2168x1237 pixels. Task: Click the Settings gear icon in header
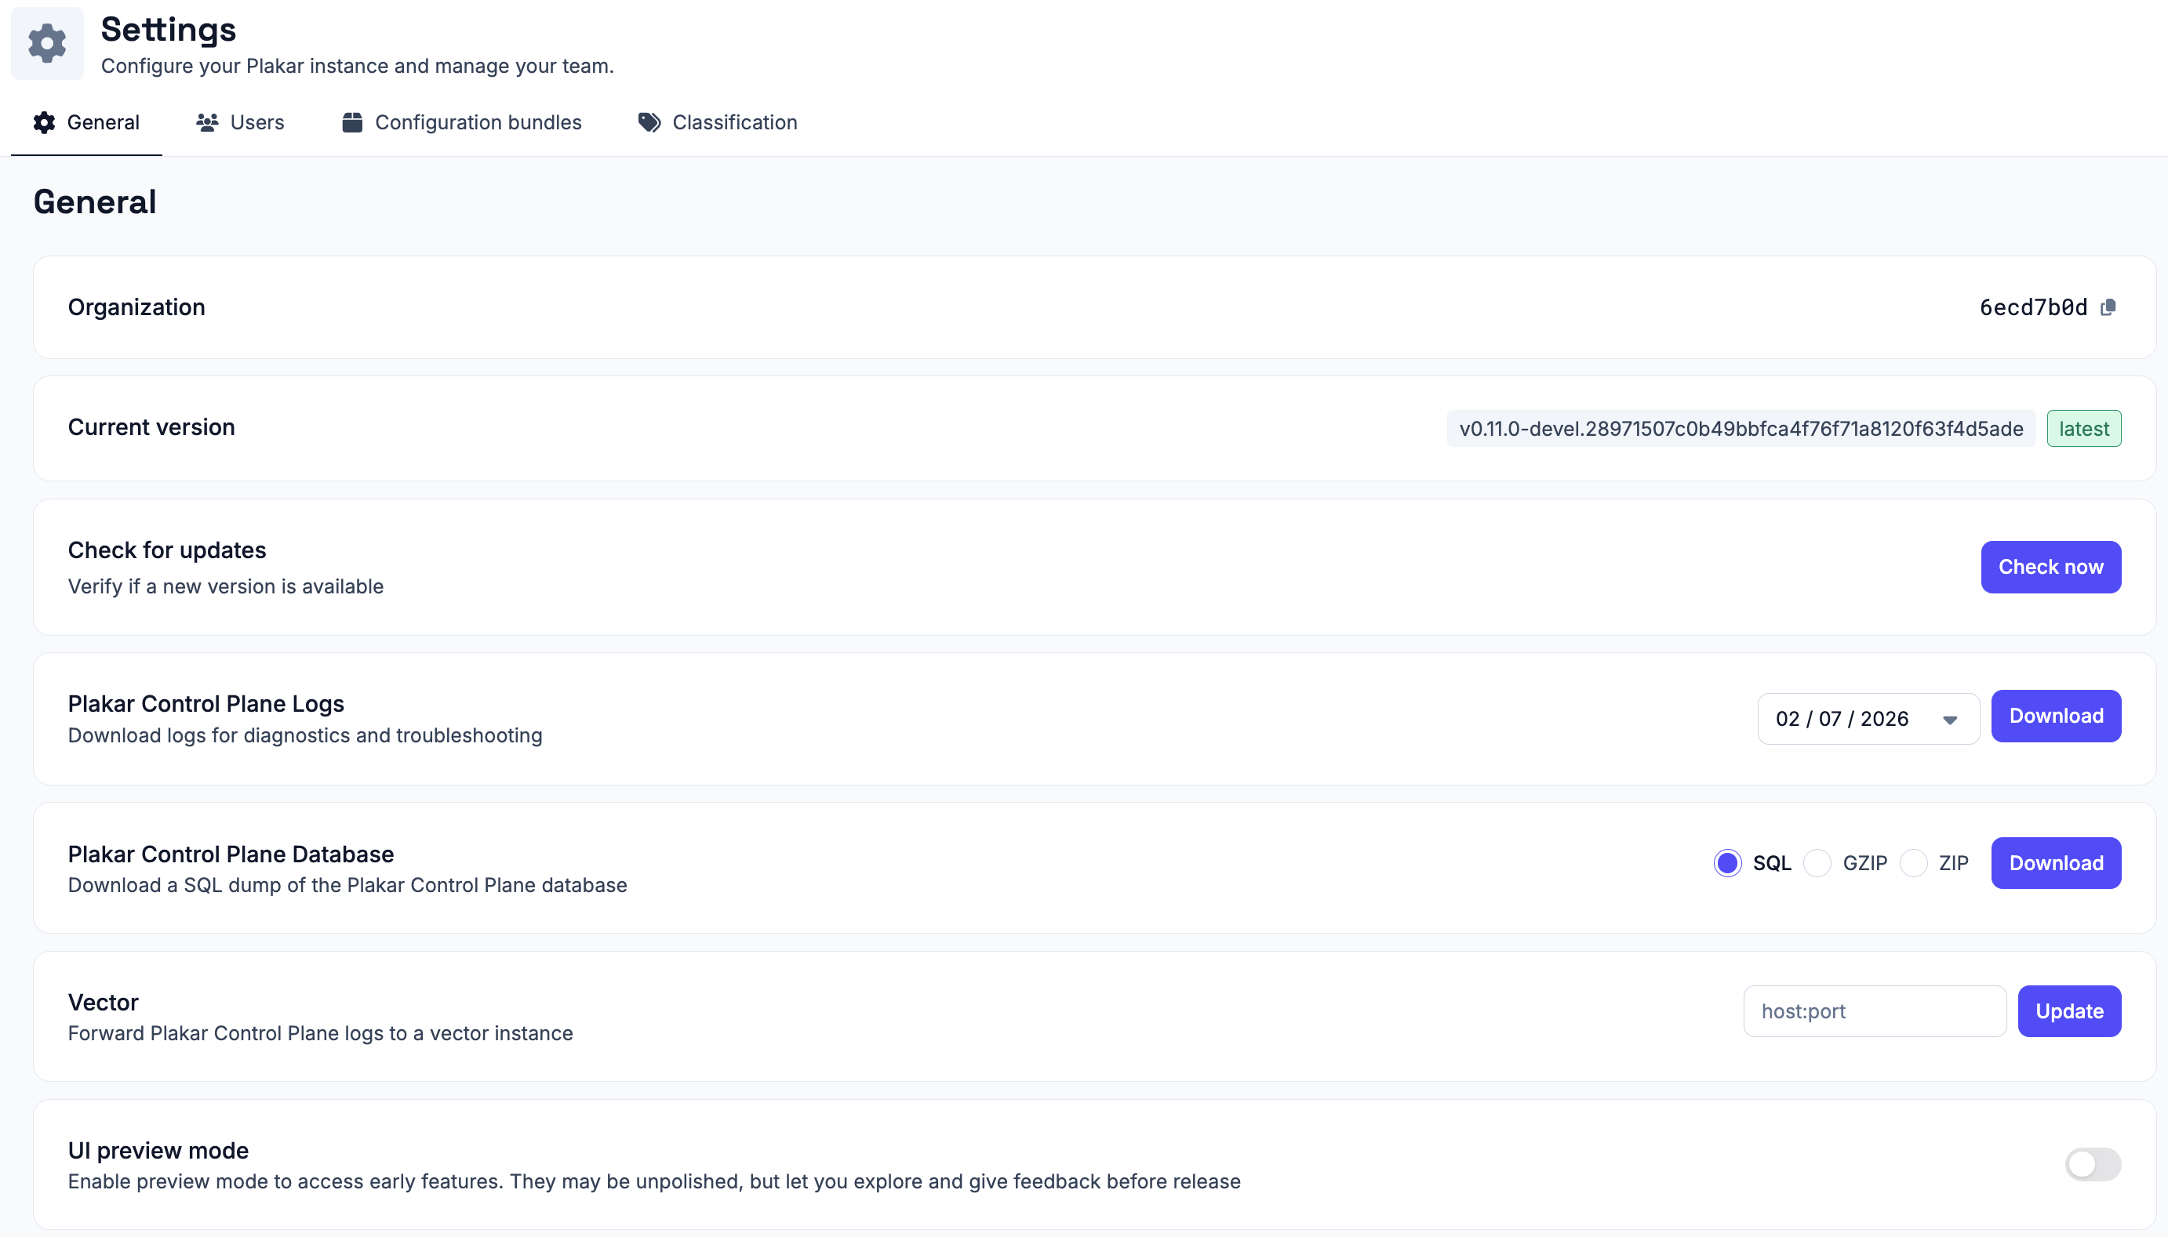[47, 43]
